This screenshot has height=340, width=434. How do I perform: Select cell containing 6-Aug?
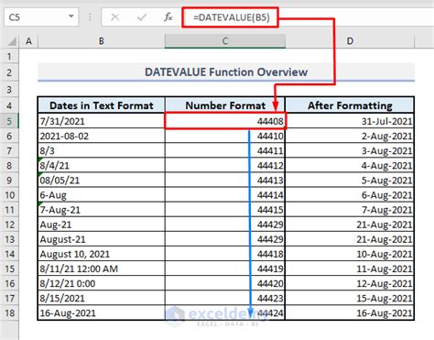coord(102,195)
